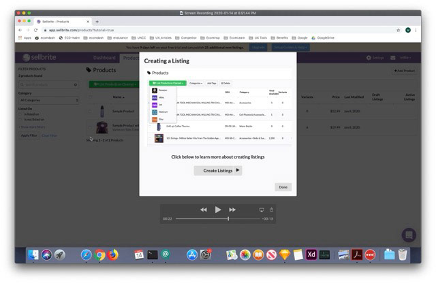436x283 pixels.
Task: Toggle the 'is not listed on' checkbox
Action: [x=20, y=120]
